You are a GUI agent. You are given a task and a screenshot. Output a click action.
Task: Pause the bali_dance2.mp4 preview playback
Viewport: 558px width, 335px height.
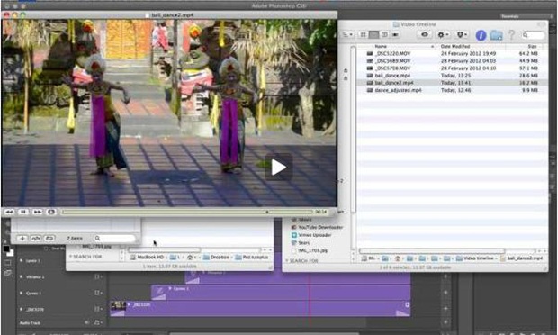pyautogui.click(x=23, y=212)
